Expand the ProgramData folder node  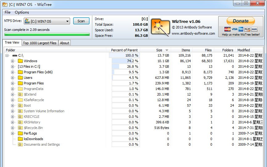[12, 89]
